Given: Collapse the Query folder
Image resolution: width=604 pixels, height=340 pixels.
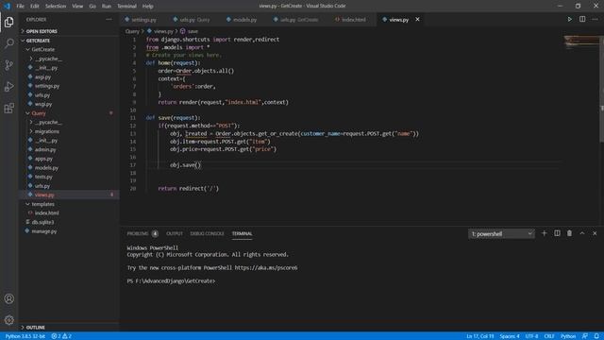Looking at the screenshot, I should pyautogui.click(x=39, y=113).
